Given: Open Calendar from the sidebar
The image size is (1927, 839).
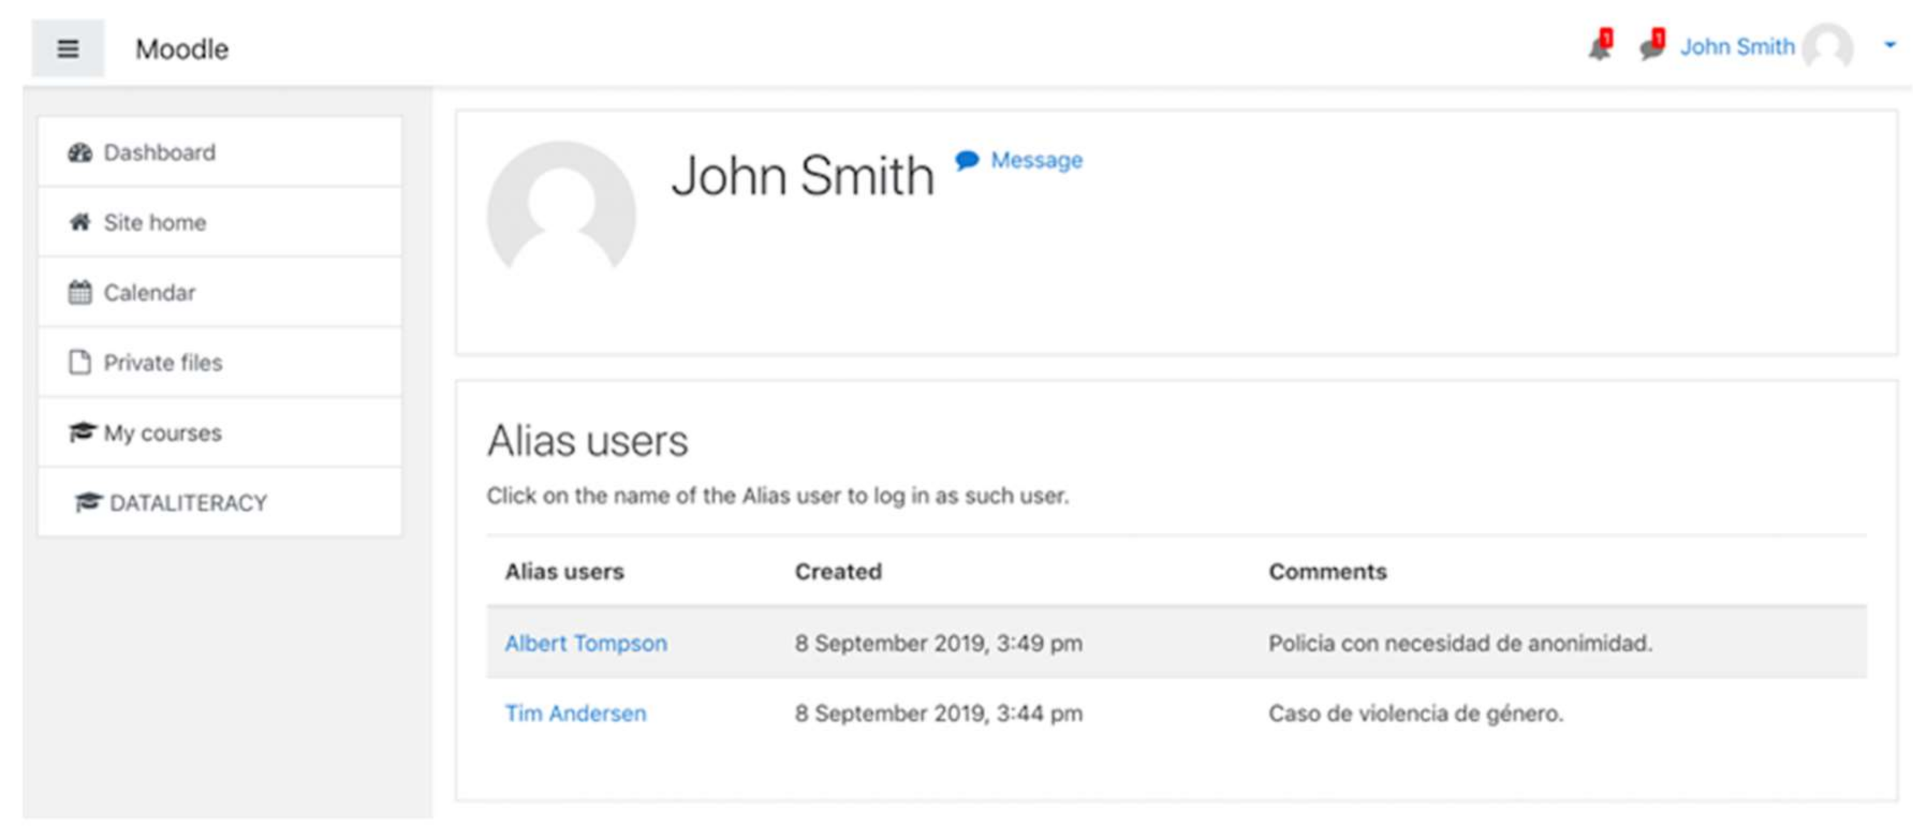Looking at the screenshot, I should [220, 292].
